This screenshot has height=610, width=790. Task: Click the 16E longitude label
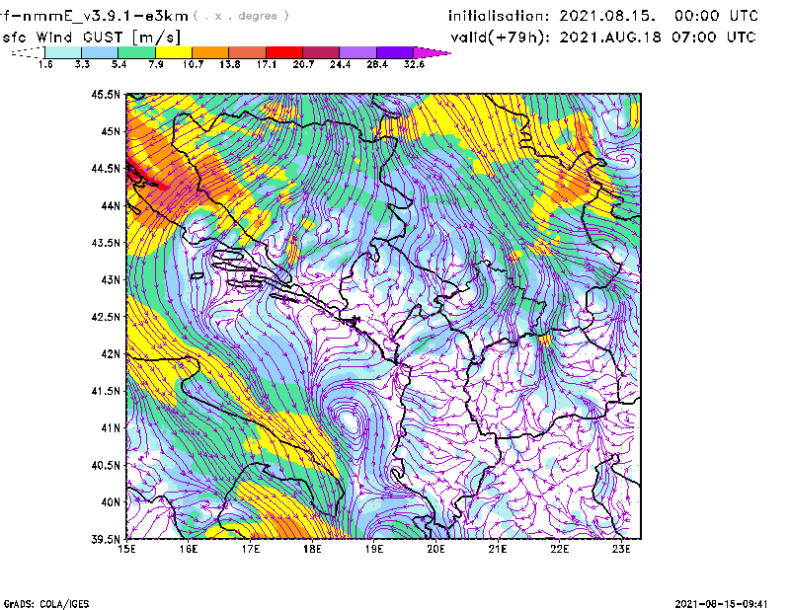189,549
